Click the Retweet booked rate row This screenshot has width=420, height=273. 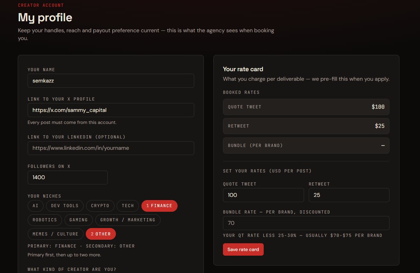pos(306,126)
